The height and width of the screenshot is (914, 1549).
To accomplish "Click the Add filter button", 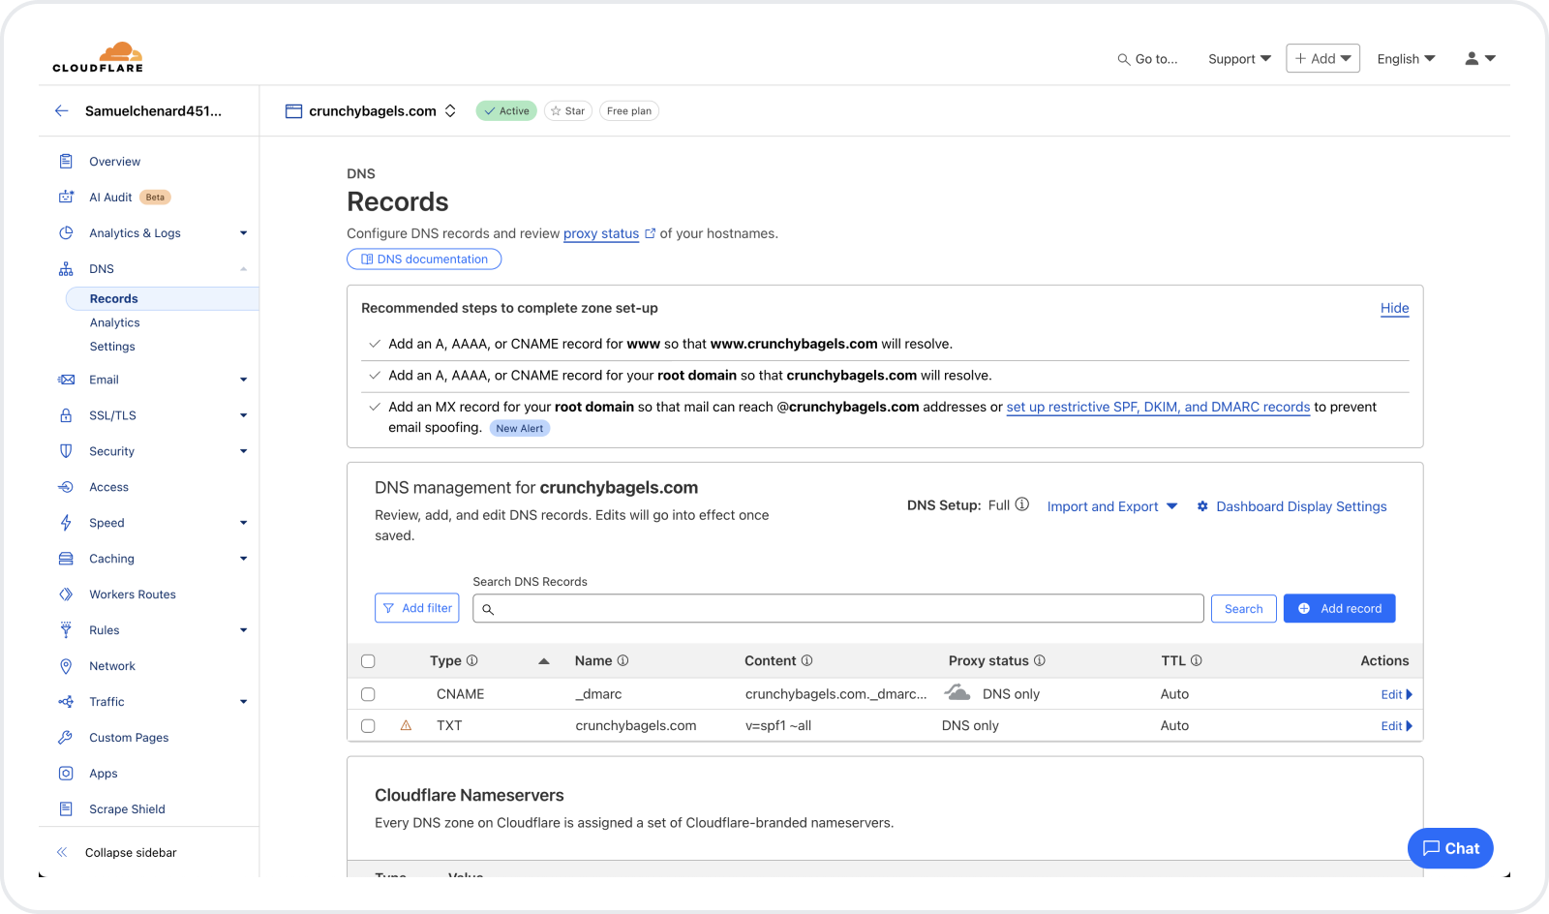I will click(x=417, y=608).
